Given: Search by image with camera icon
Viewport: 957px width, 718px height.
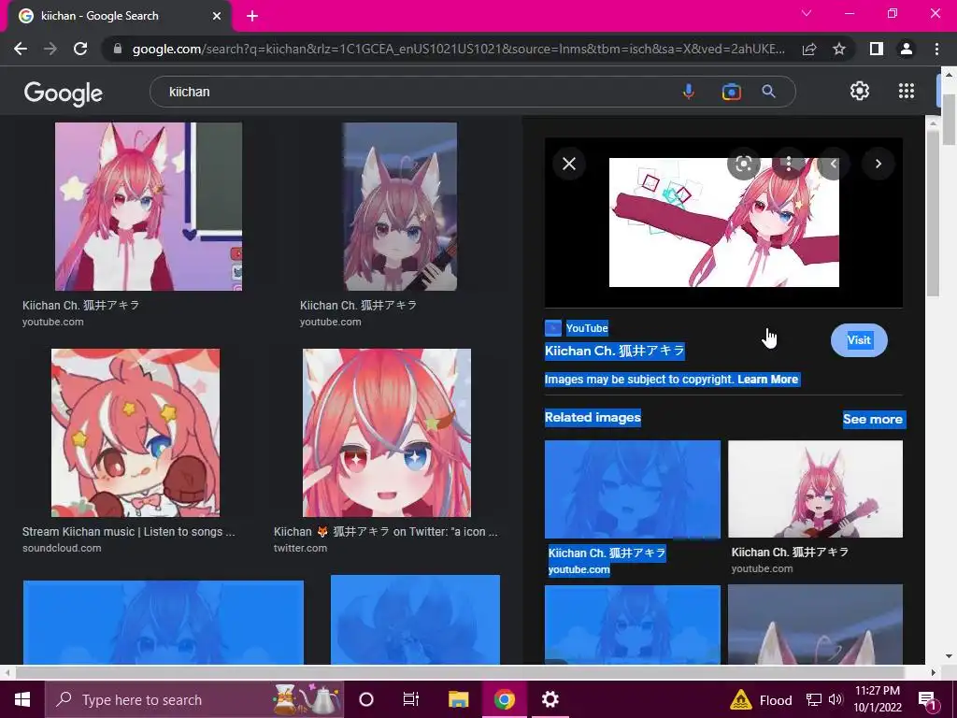Looking at the screenshot, I should (731, 92).
